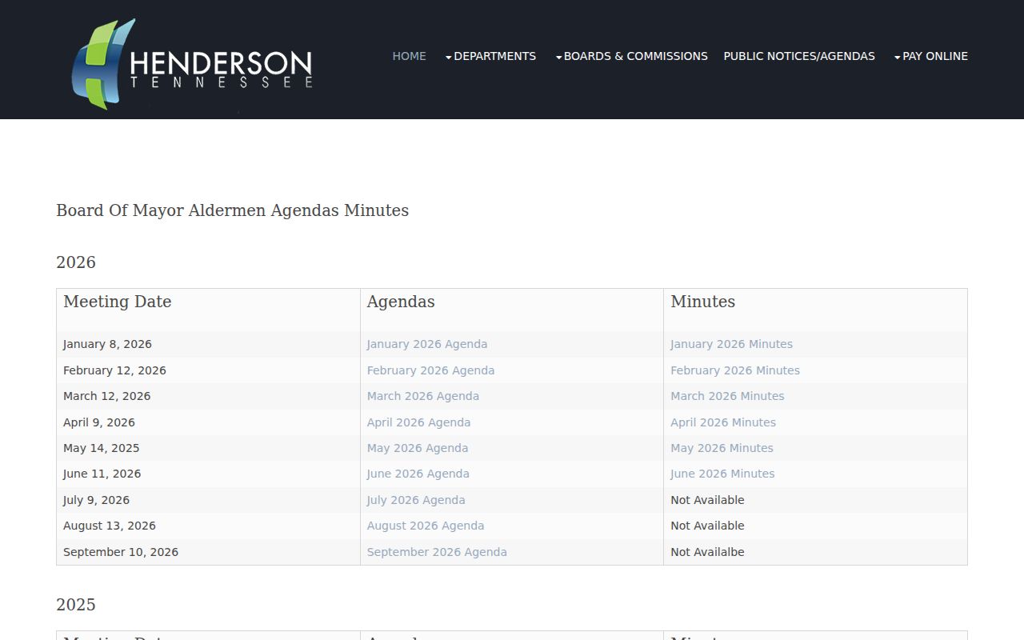View June 2026 Minutes
Viewport: 1024px width, 640px height.
tap(722, 474)
